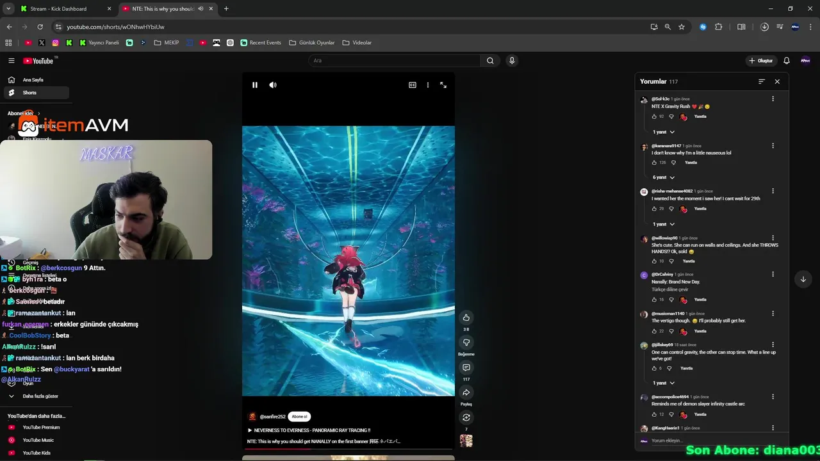
Task: Expand 1 yanıt under @Sol-k3c comment
Action: tap(664, 132)
